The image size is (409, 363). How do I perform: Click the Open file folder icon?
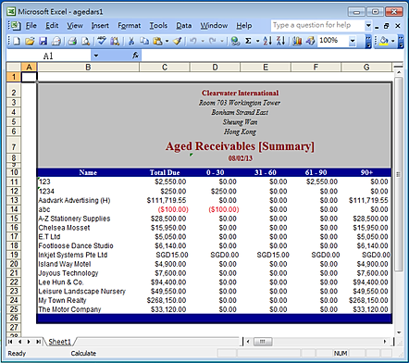point(30,41)
